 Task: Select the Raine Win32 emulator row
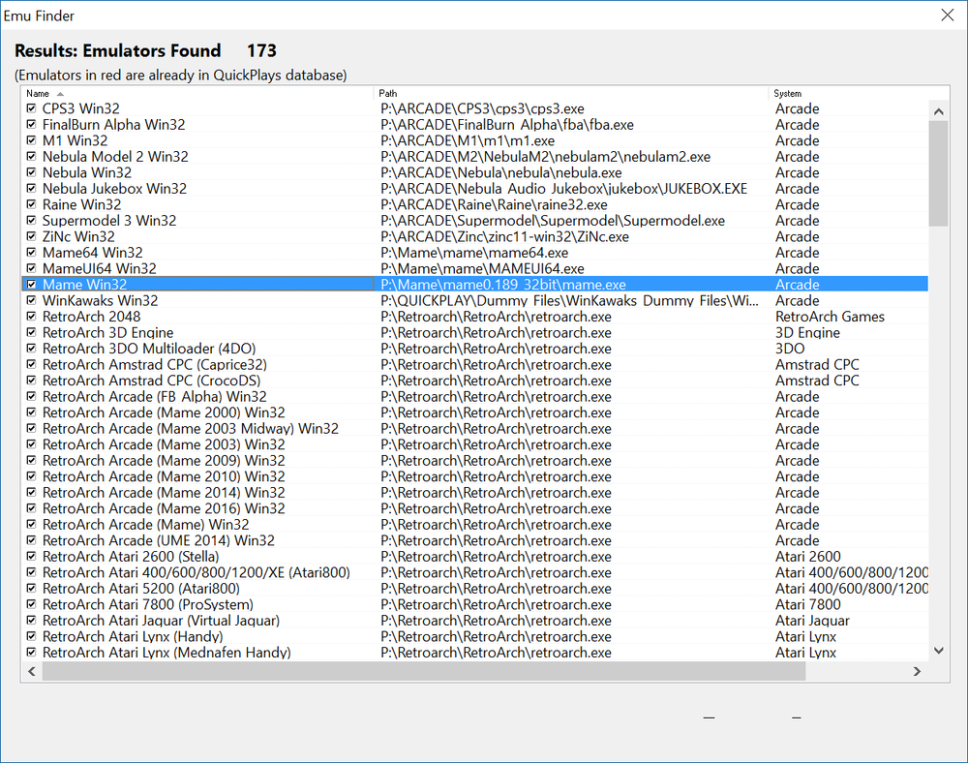click(x=474, y=204)
